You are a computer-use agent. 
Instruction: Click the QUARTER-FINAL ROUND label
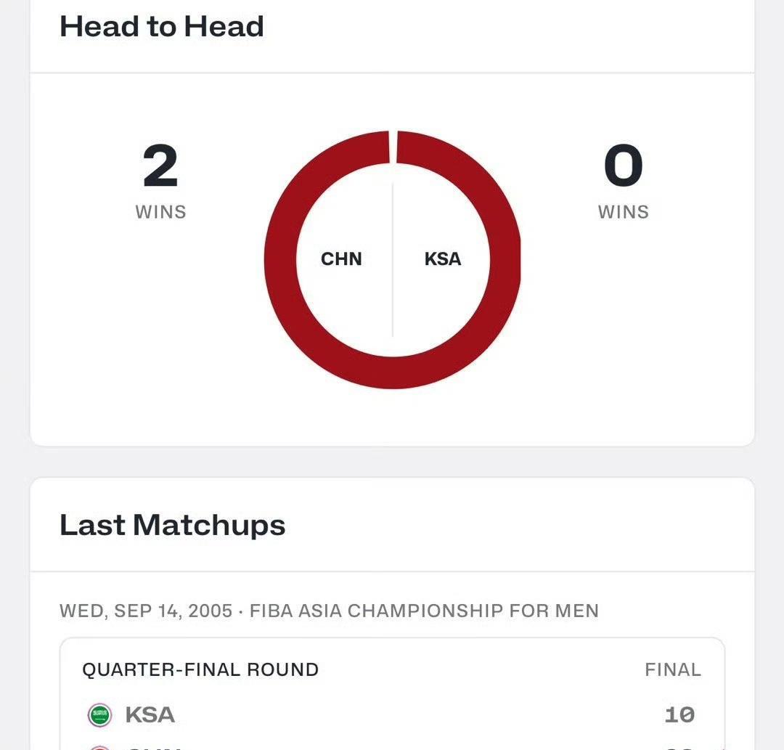point(200,669)
